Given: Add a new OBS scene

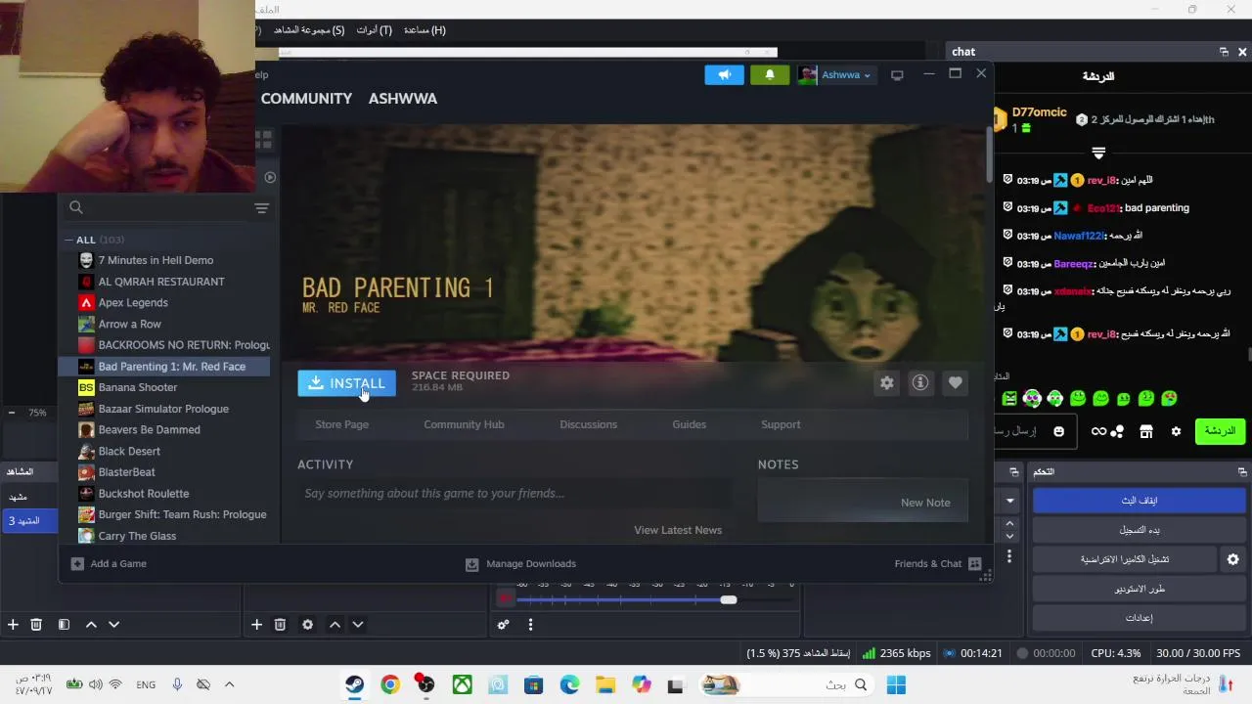Looking at the screenshot, I should tap(13, 625).
